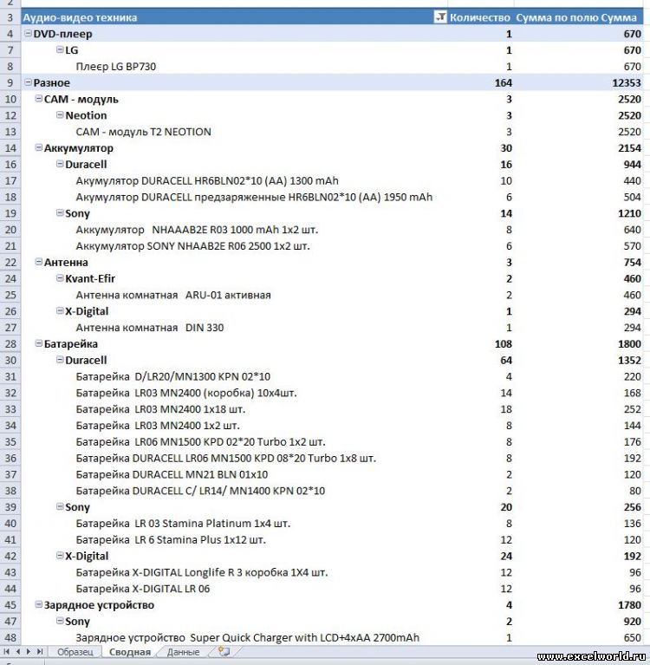650x665 pixels.
Task: Open the Данные sheet tab
Action: [x=183, y=652]
